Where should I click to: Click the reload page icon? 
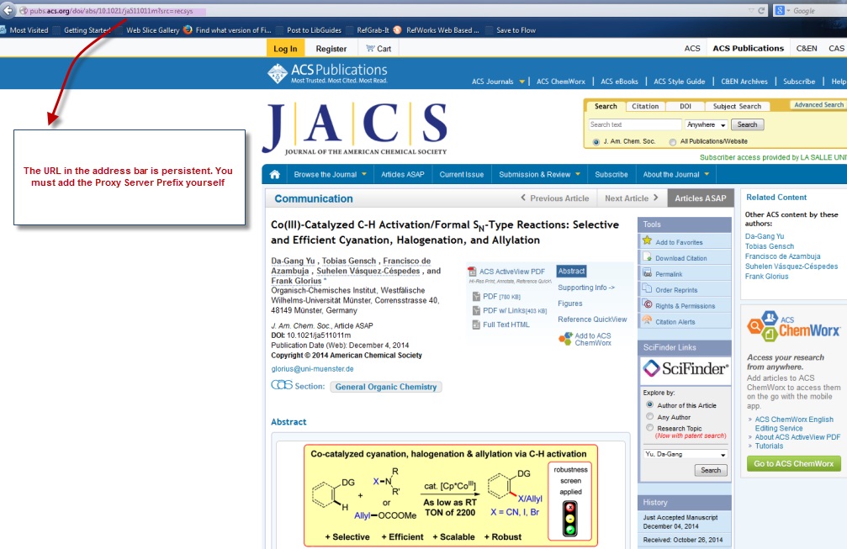point(762,11)
